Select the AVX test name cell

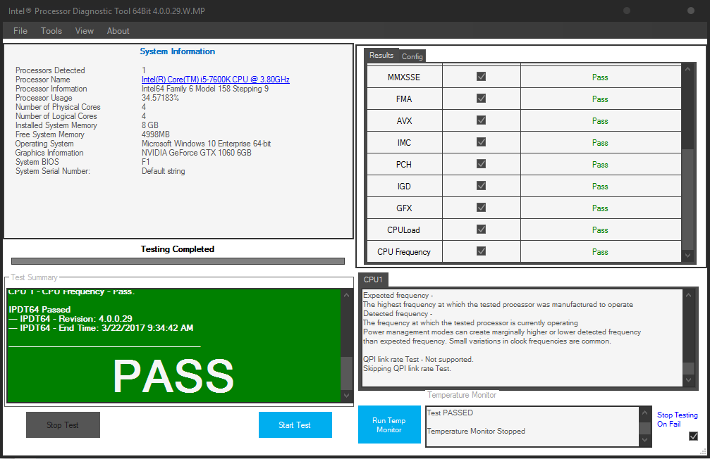pyautogui.click(x=404, y=121)
